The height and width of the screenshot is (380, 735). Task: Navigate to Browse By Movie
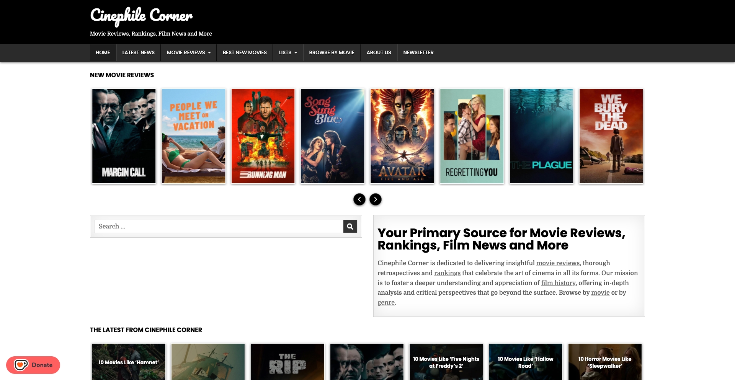[331, 53]
